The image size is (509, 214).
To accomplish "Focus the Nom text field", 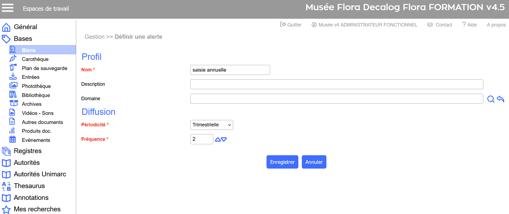I will tap(230, 70).
